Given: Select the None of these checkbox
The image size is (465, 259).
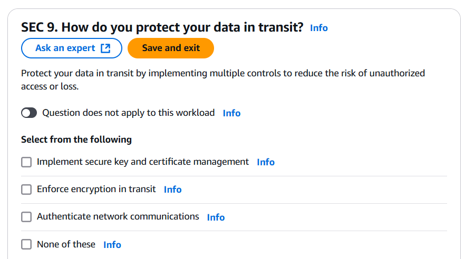Looking at the screenshot, I should (x=26, y=244).
